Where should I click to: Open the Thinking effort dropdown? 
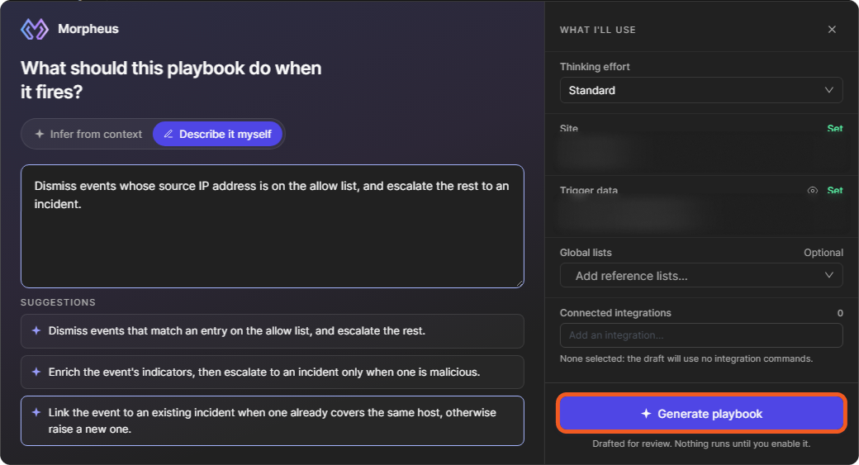coord(701,90)
